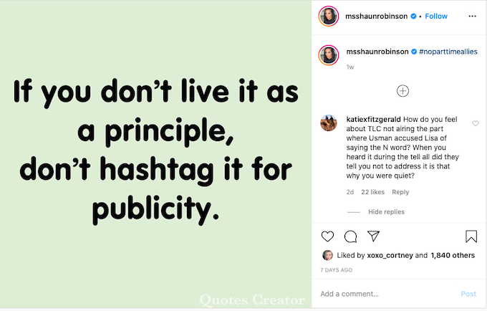Share post with paper plane icon

click(x=373, y=236)
